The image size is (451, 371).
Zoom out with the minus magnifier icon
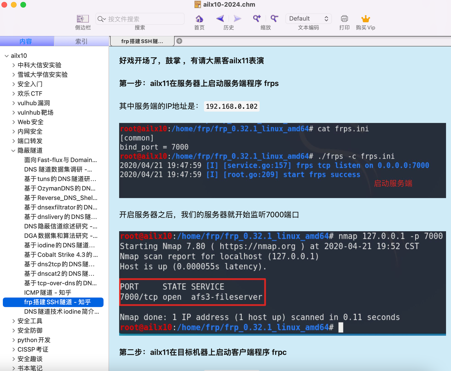click(x=274, y=19)
